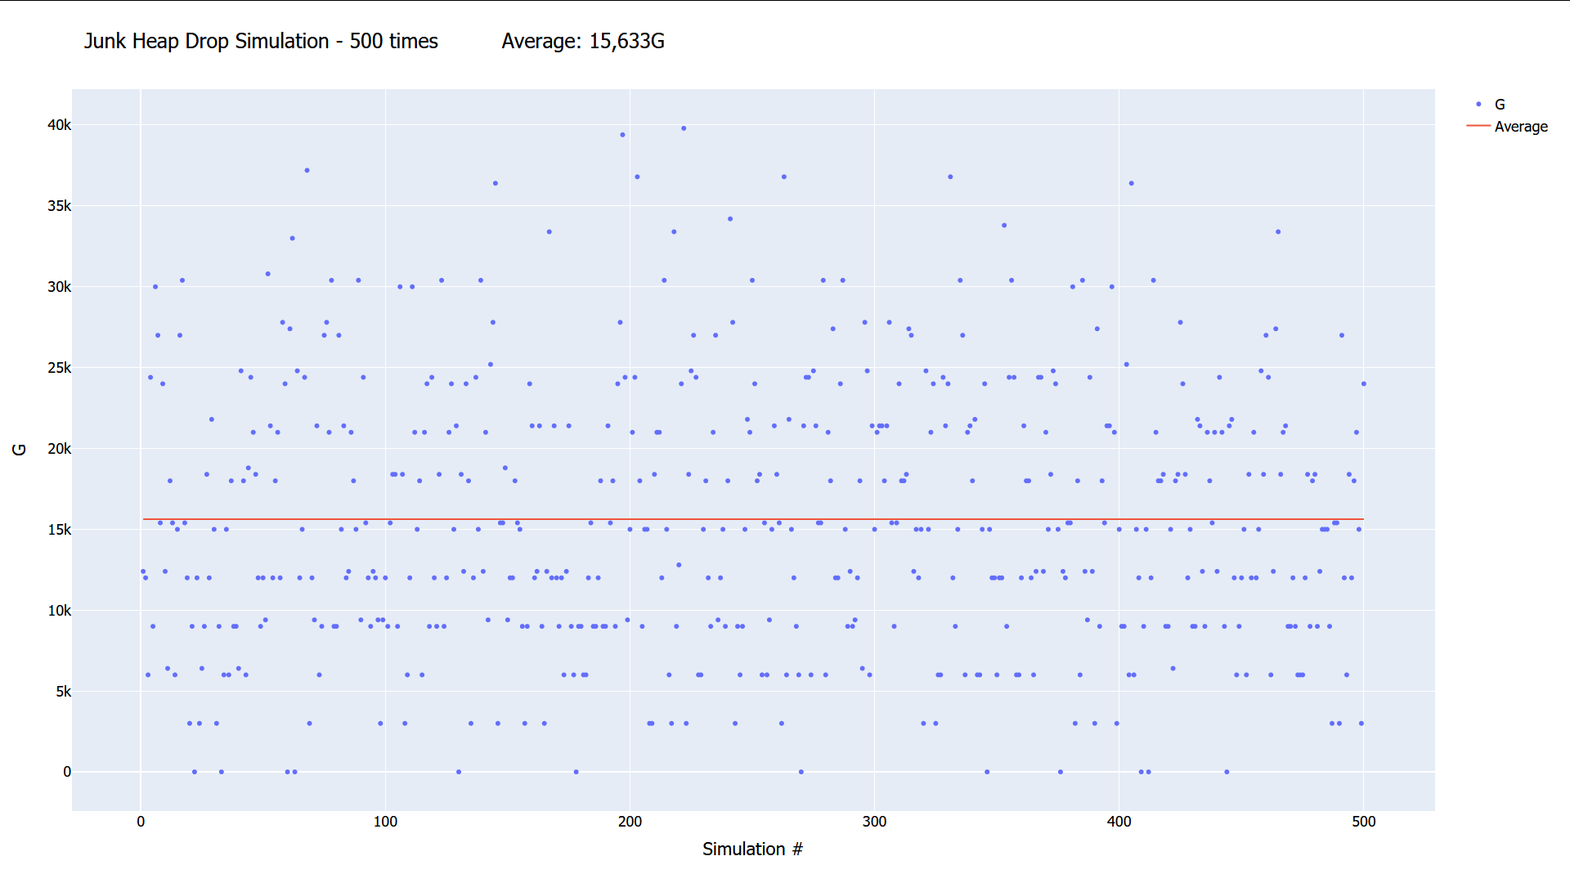The image size is (1570, 883).
Task: Toggle the Average trace in legend
Action: [x=1520, y=127]
